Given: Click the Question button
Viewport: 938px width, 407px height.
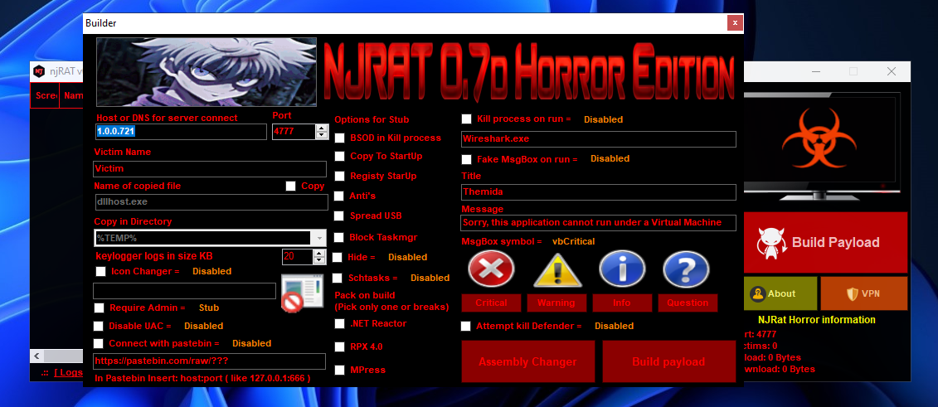Looking at the screenshot, I should click(688, 303).
